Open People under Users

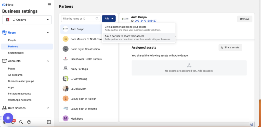[x=12, y=40]
